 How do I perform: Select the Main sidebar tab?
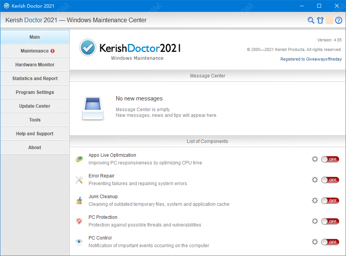(x=35, y=37)
